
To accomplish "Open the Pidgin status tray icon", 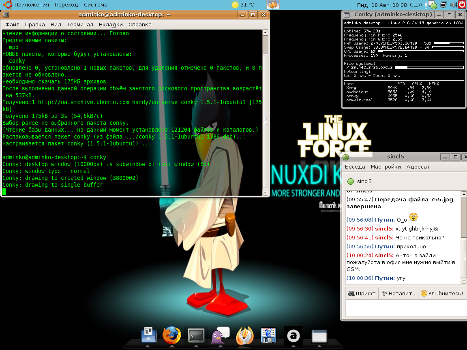I will 433,5.
